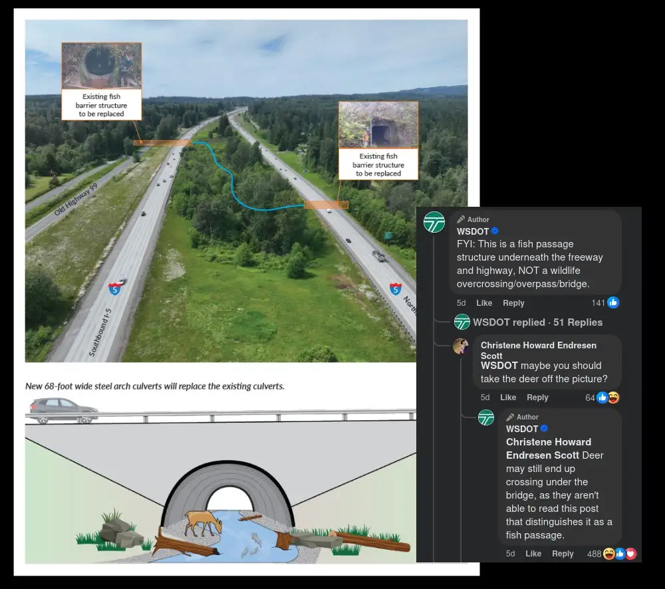Click square tunnel culvert photo inset on right

click(x=378, y=125)
